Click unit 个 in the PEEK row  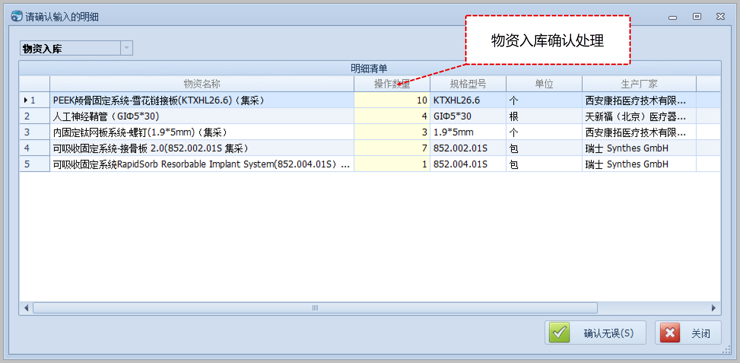click(x=544, y=100)
